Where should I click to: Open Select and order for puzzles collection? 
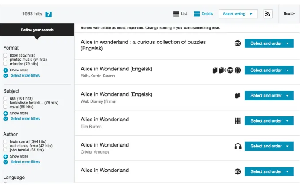(269, 43)
